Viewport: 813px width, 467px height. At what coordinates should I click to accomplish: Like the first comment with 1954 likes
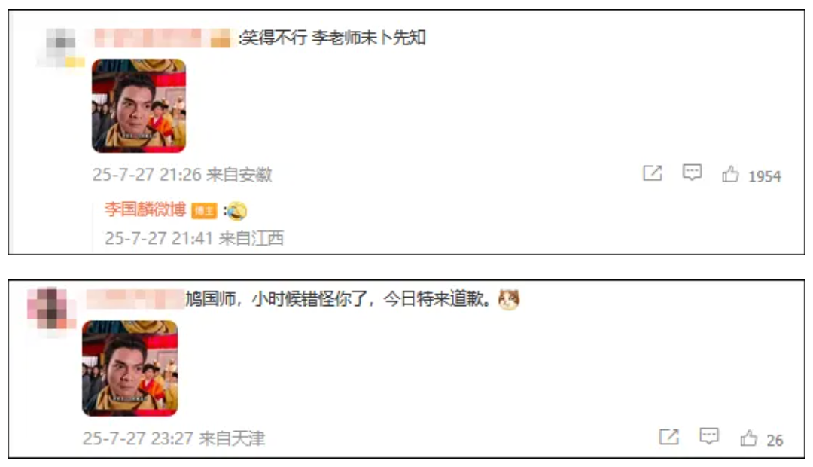(x=730, y=174)
